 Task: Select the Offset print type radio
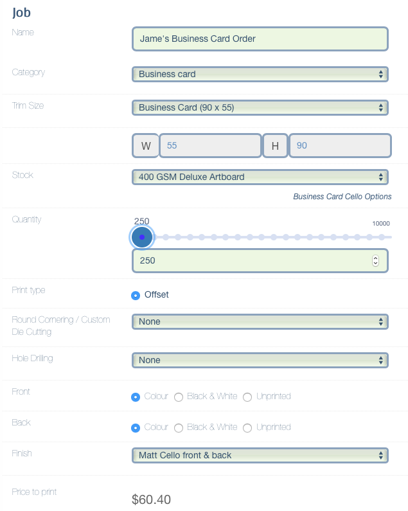tap(136, 295)
